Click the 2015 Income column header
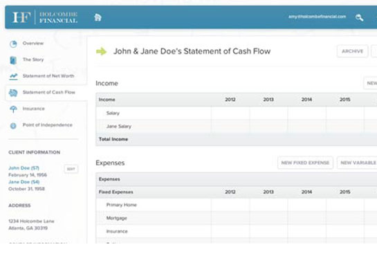377x256 pixels. click(x=344, y=100)
